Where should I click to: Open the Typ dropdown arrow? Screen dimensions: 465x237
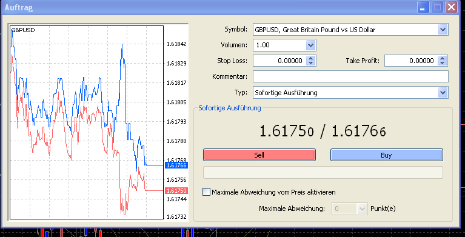tap(443, 93)
